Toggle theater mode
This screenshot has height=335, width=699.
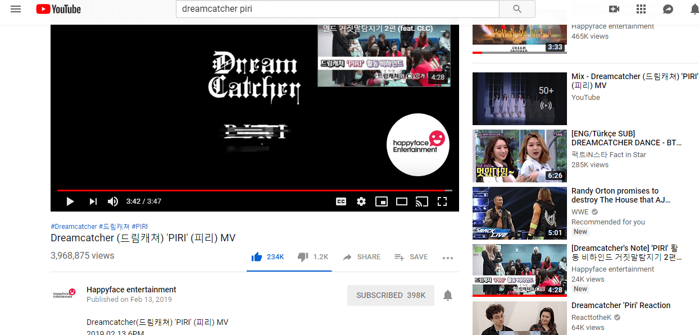(x=402, y=201)
